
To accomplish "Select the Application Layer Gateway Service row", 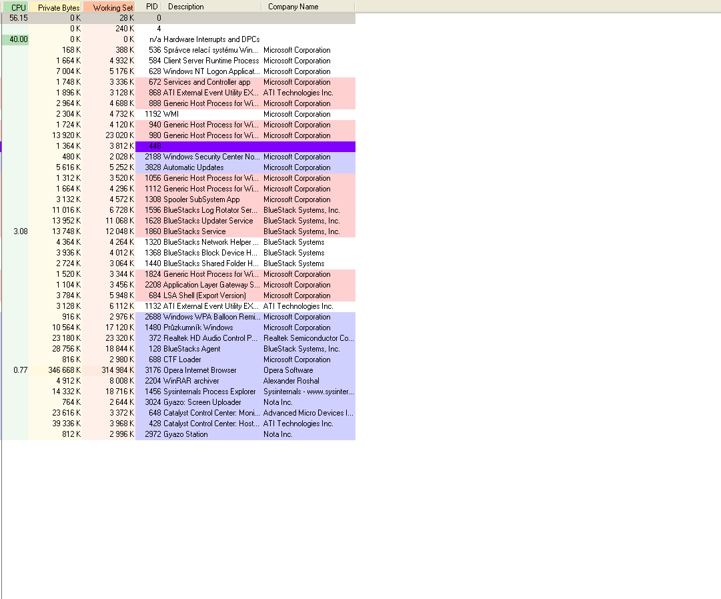I will pos(178,285).
